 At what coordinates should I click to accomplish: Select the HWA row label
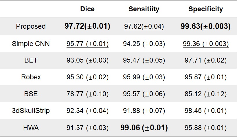[x=31, y=127]
